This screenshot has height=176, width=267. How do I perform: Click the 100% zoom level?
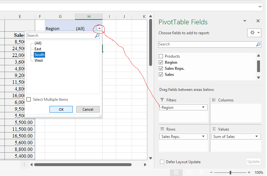pos(259,172)
